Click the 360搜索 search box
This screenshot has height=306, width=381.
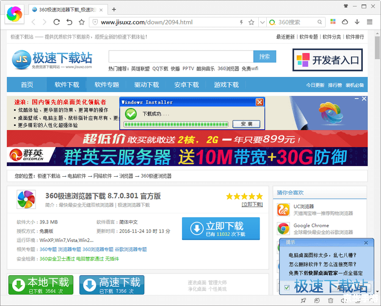tap(296, 22)
